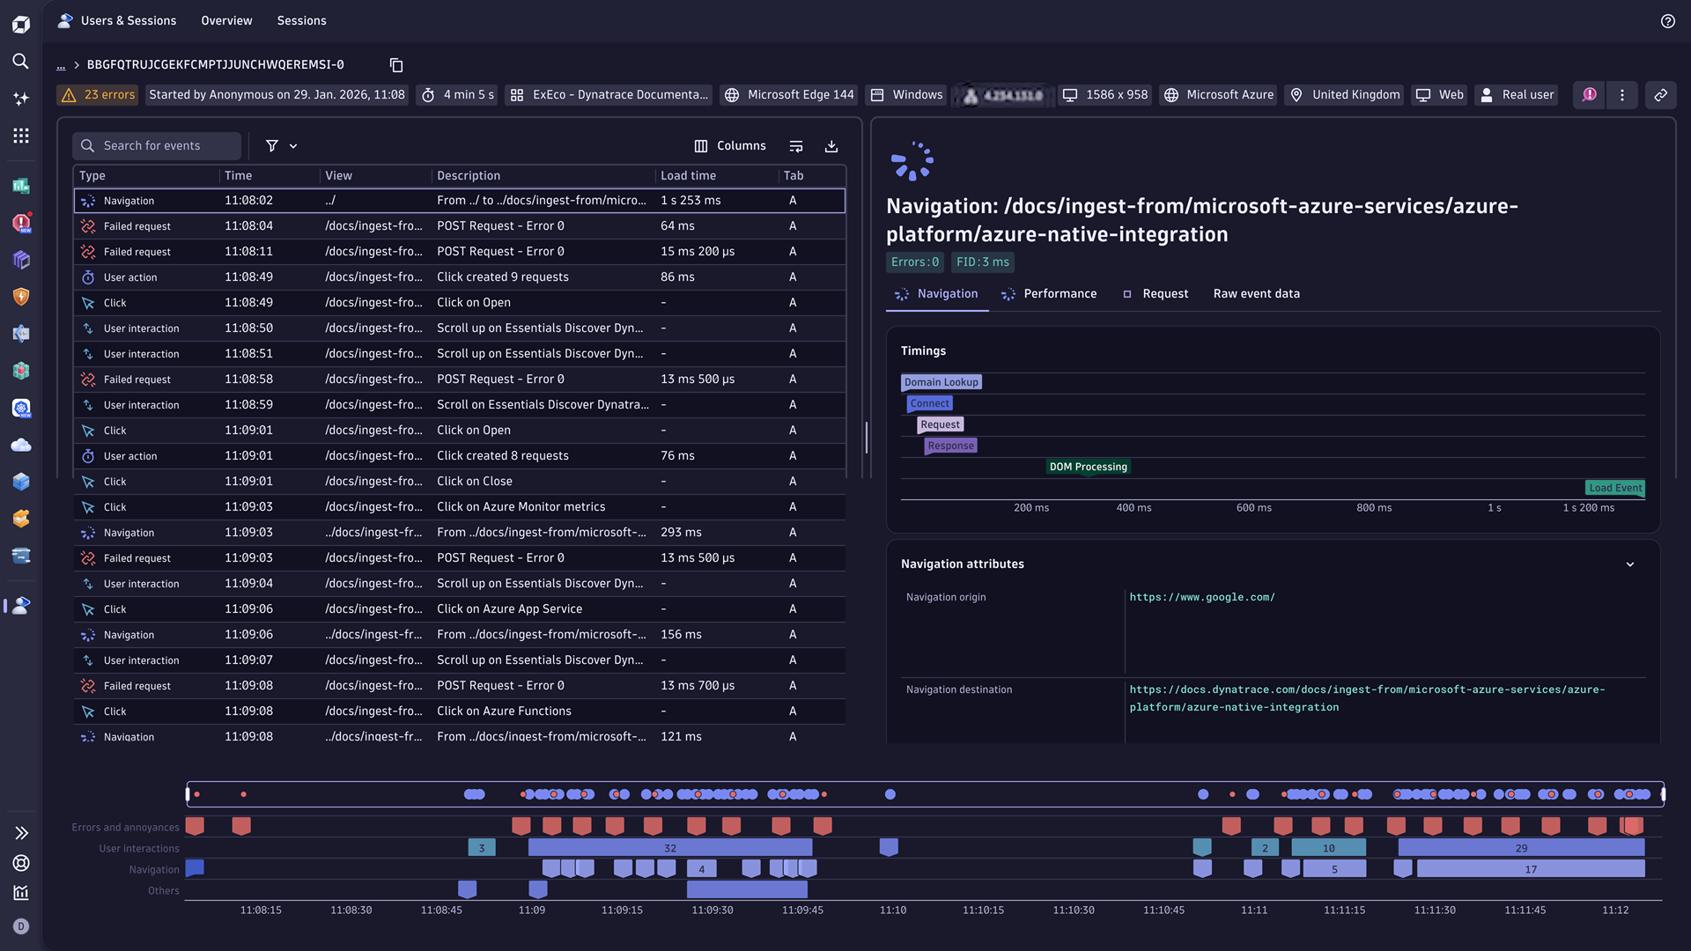Expand the collapsed sidebar with the double-chevron icon
The height and width of the screenshot is (951, 1691).
21,833
